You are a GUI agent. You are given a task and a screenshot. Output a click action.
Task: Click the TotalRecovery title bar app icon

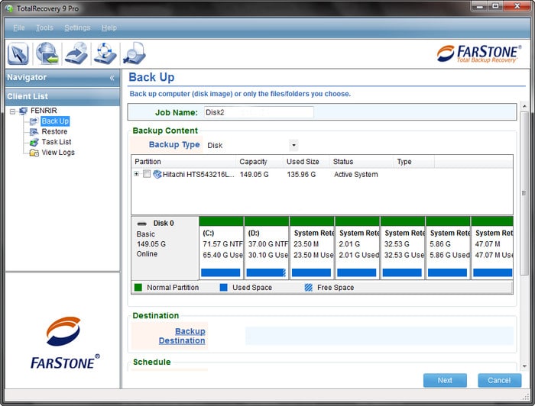tap(9, 8)
